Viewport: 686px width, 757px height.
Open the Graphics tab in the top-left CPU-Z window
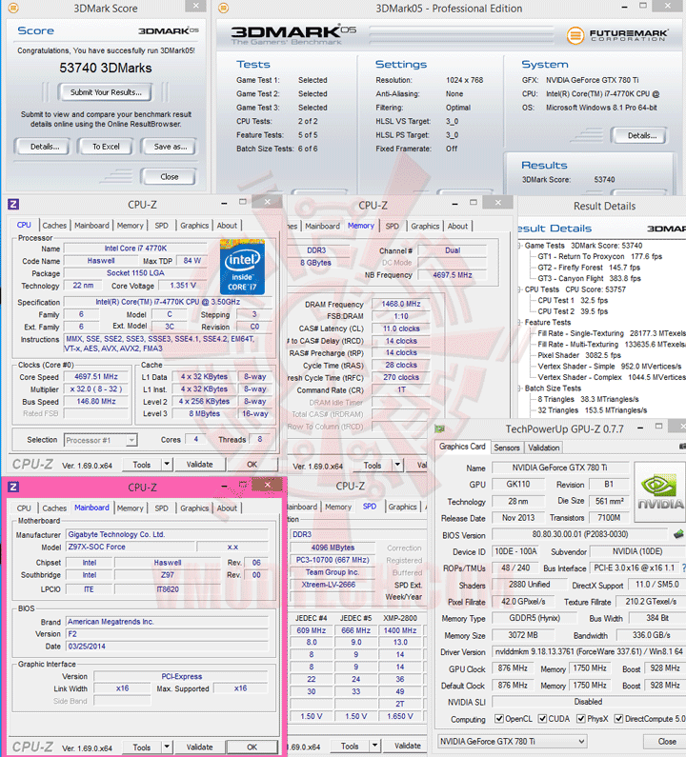[x=194, y=226]
